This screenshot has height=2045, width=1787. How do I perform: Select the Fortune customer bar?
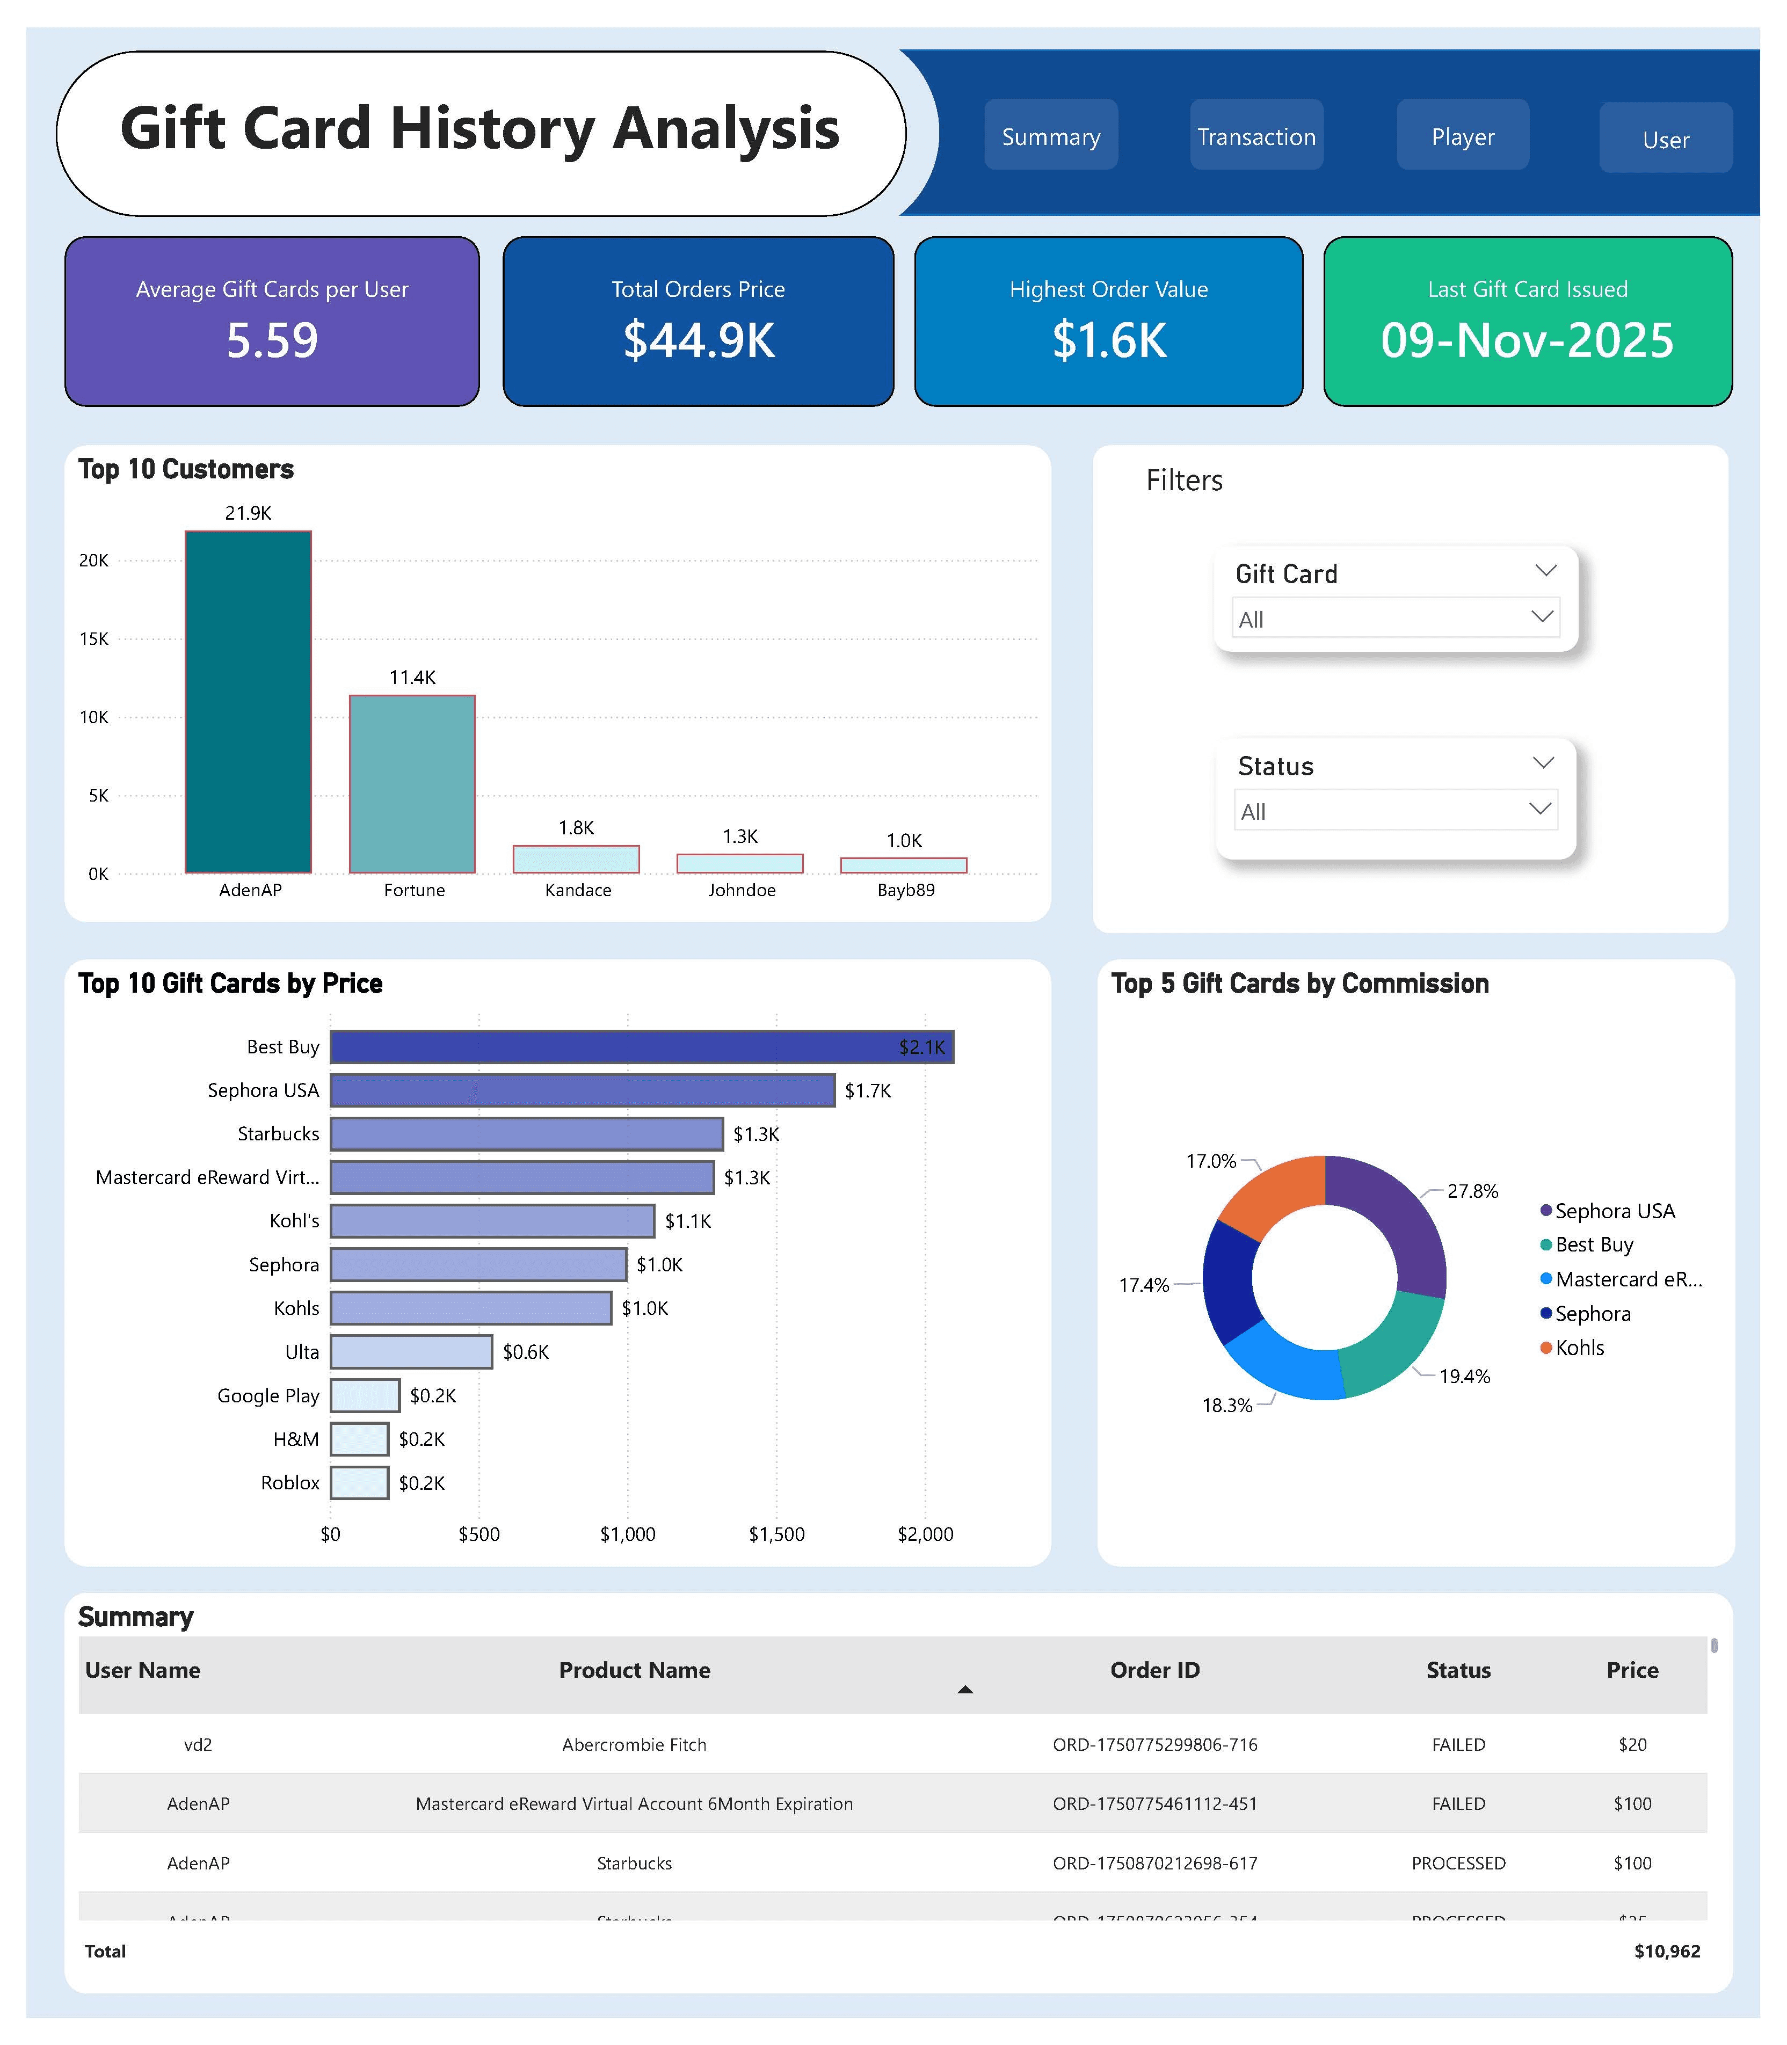click(x=412, y=784)
